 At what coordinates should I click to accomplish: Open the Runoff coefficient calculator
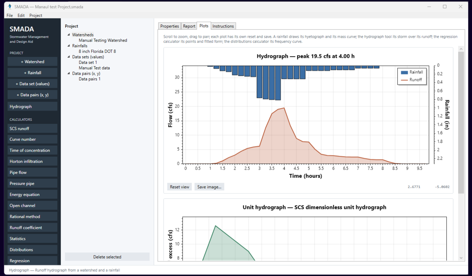pyautogui.click(x=33, y=227)
